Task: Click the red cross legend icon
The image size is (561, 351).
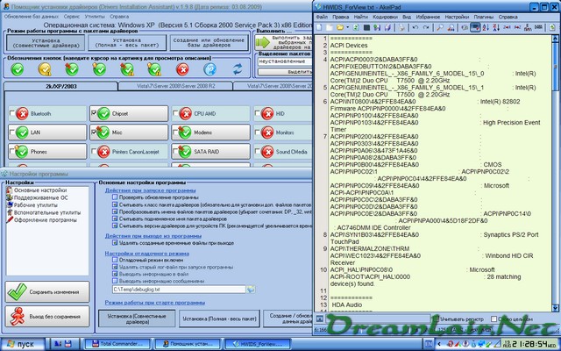Action: pos(182,68)
